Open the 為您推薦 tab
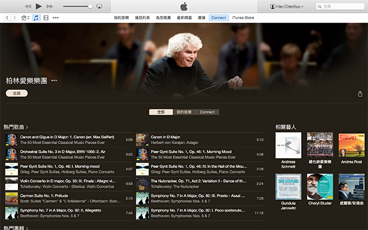The image size is (368, 230). tap(163, 18)
